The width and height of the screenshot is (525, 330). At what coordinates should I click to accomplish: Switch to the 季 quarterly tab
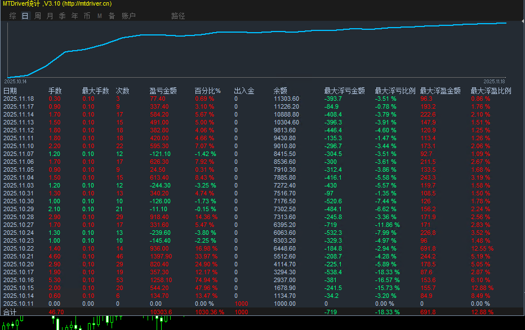[x=63, y=16]
